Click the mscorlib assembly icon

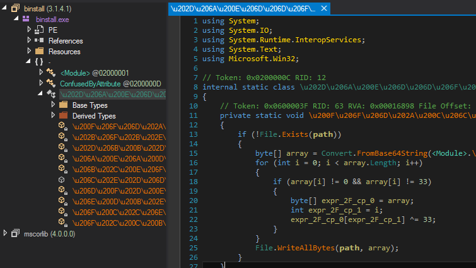(x=15, y=233)
